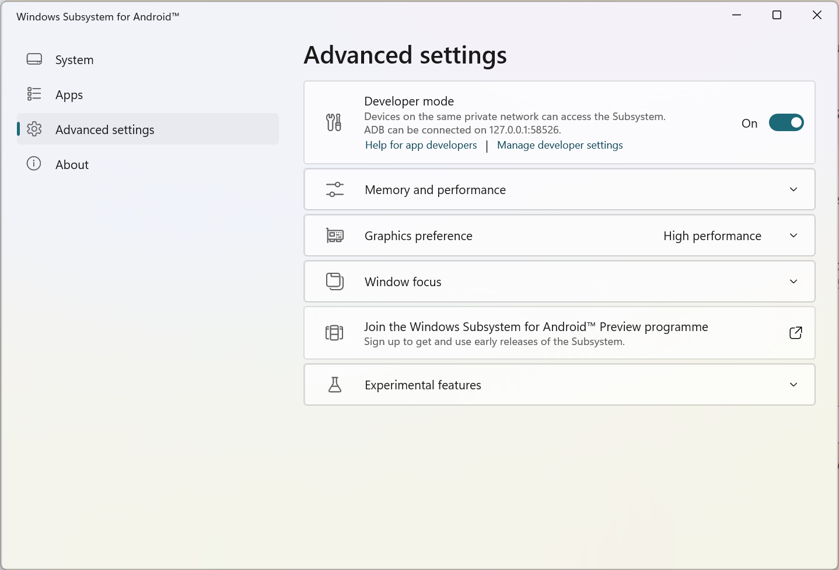Select the High performance graphics value
Image resolution: width=839 pixels, height=570 pixels.
[712, 236]
